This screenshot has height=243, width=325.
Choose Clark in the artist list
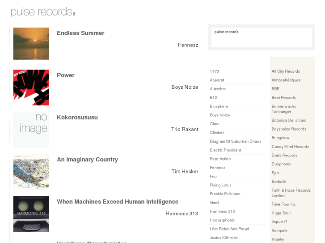[x=215, y=124]
